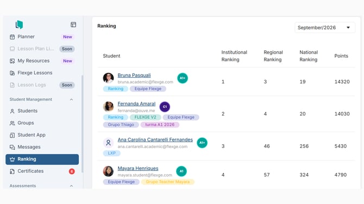Click Bruna Pasquali's A1+ level badge
Viewport: 364px width, 204px height.
183,78
